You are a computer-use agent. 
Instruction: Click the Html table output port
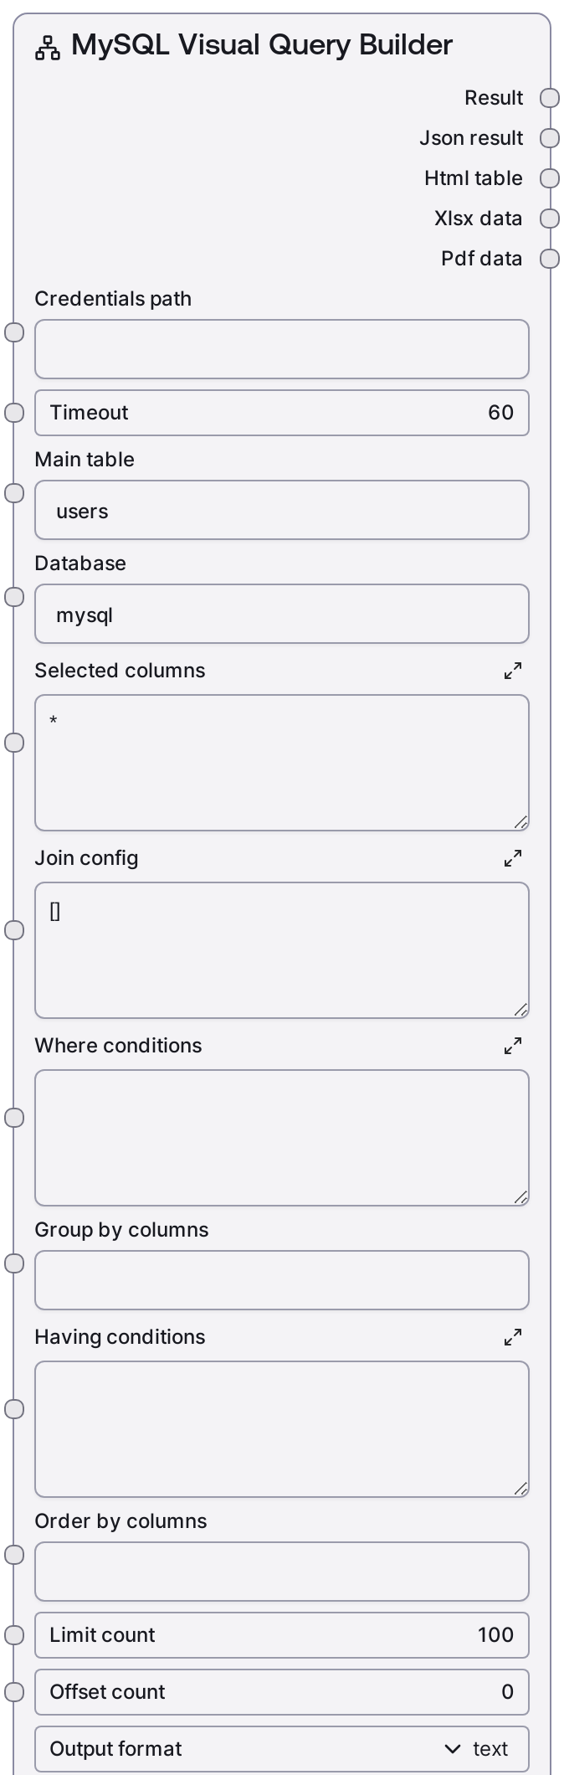(550, 178)
